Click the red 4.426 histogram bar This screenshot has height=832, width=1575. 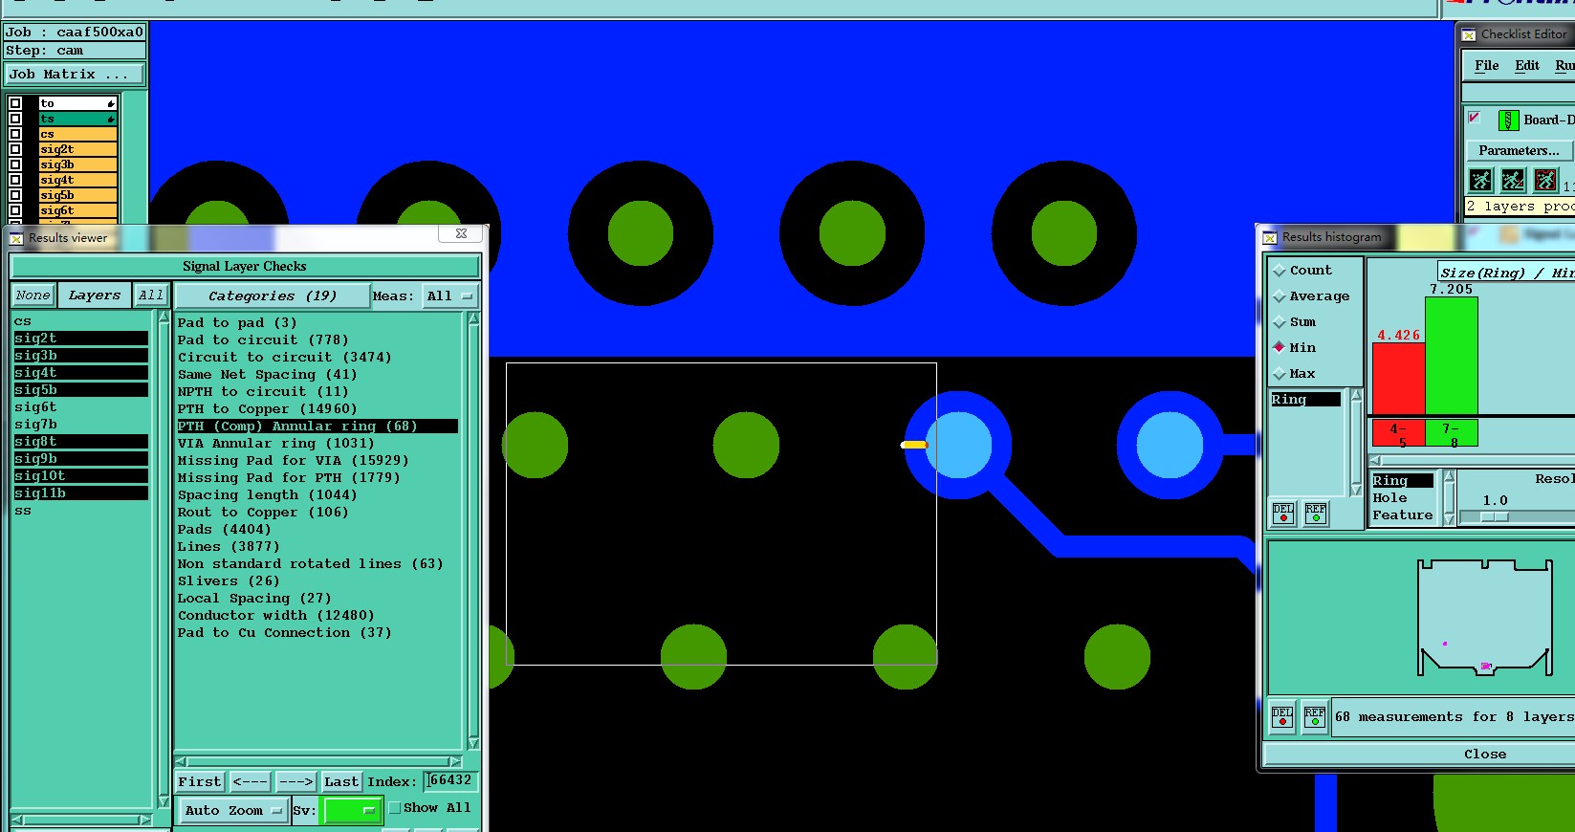coord(1398,379)
